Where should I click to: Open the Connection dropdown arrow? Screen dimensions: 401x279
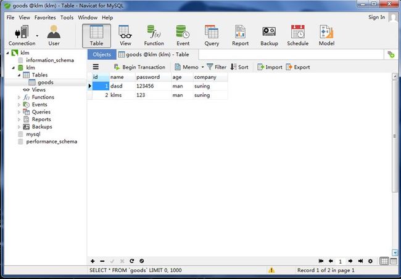(38, 36)
